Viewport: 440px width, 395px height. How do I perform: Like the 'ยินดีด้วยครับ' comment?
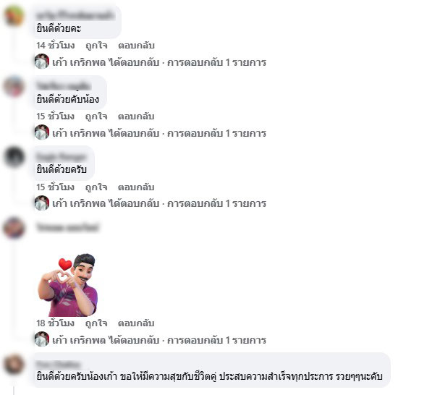pyautogui.click(x=96, y=187)
